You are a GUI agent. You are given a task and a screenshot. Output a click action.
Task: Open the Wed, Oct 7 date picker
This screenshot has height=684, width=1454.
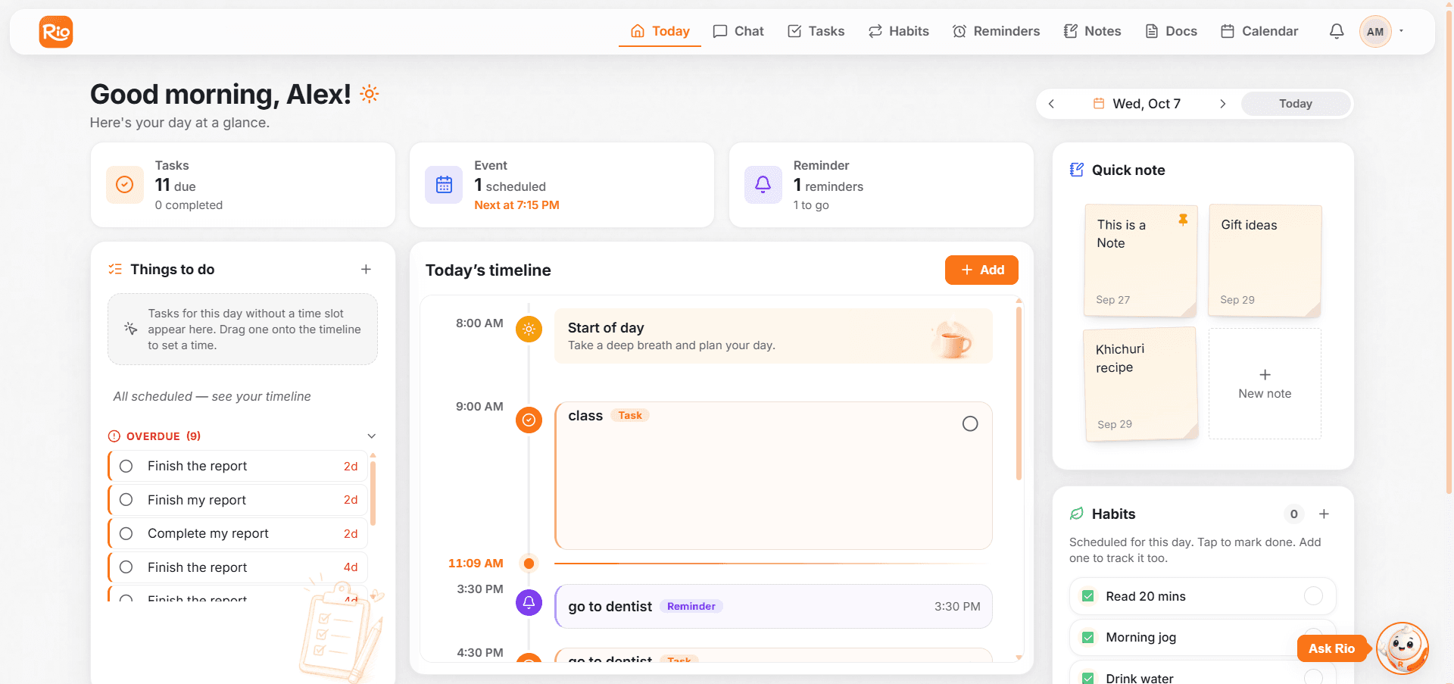pyautogui.click(x=1137, y=104)
